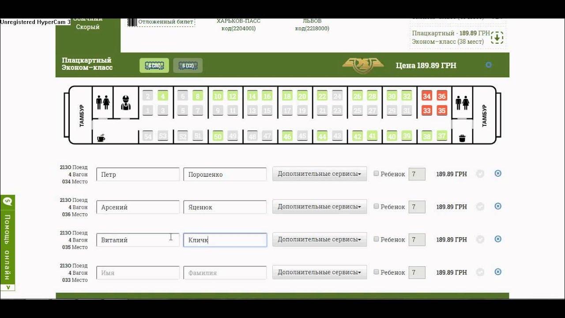Select available seat 44
Screen dimensions: 565x318
[322, 136]
